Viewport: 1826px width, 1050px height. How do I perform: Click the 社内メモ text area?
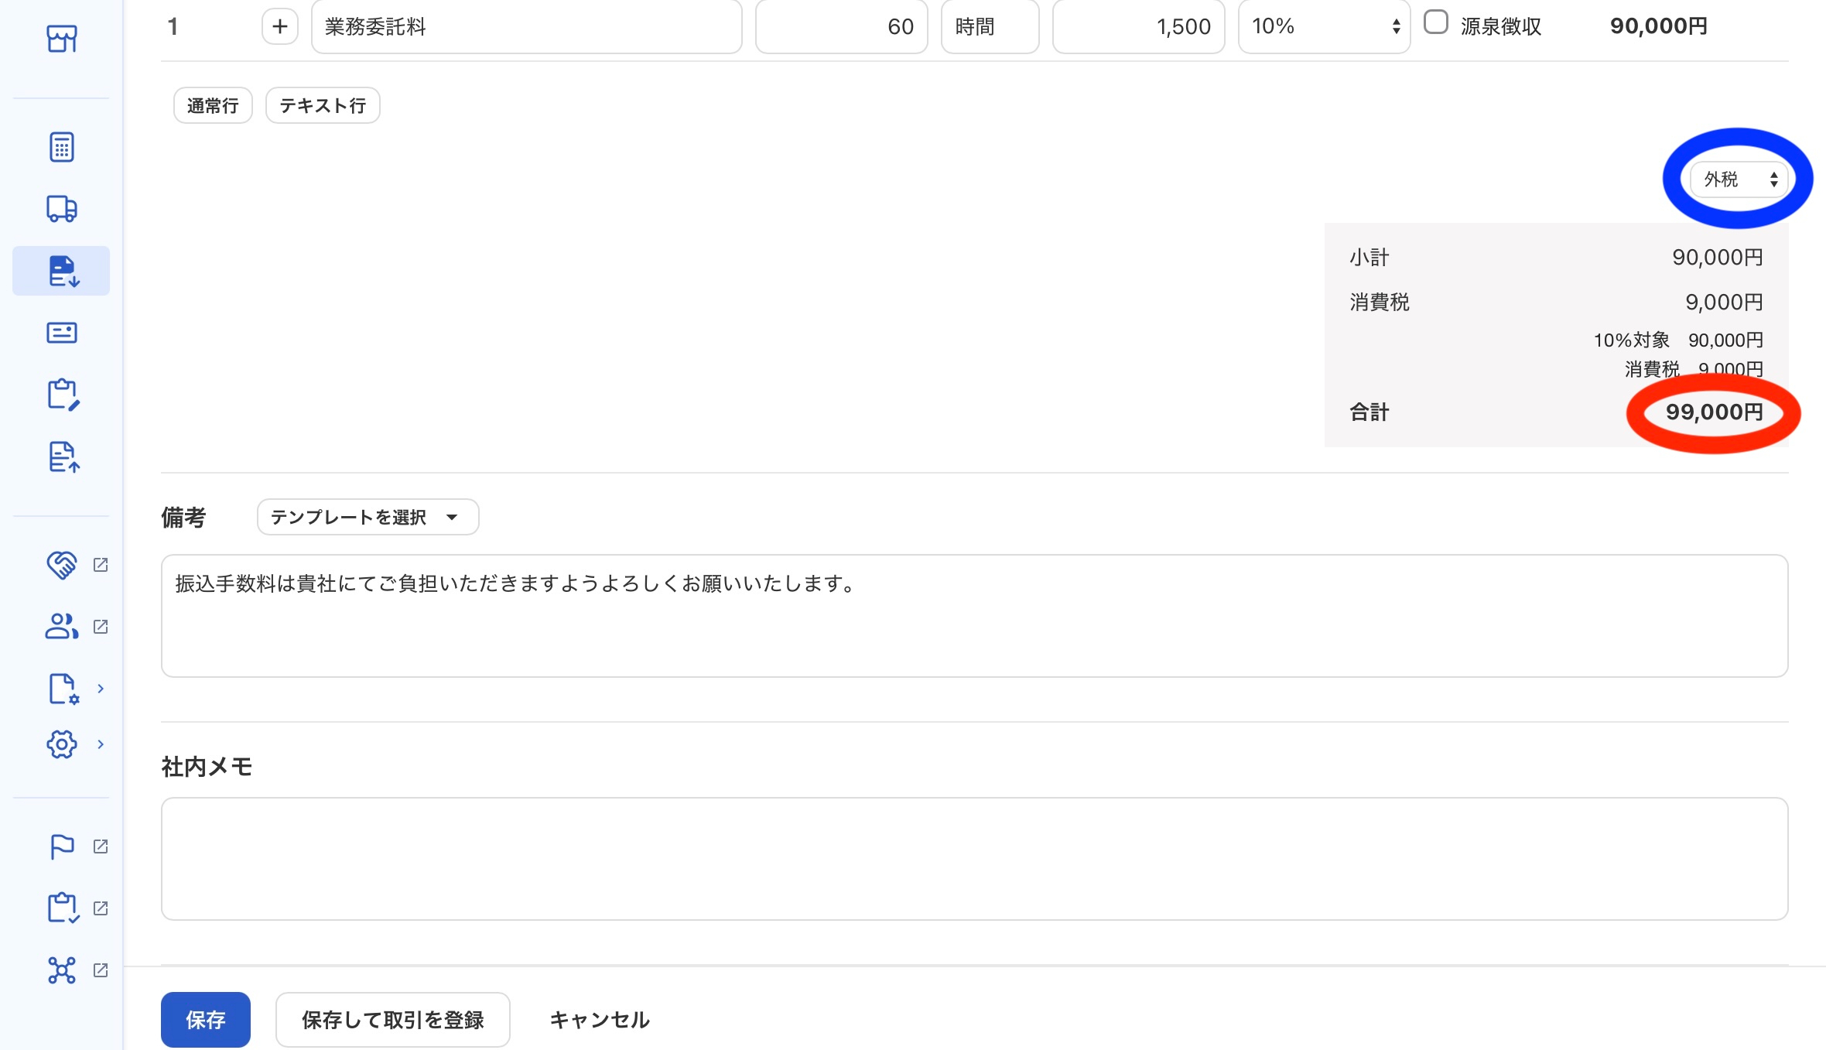pyautogui.click(x=974, y=859)
